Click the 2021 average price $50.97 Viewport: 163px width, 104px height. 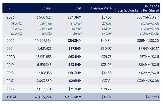pyautogui.click(x=106, y=49)
